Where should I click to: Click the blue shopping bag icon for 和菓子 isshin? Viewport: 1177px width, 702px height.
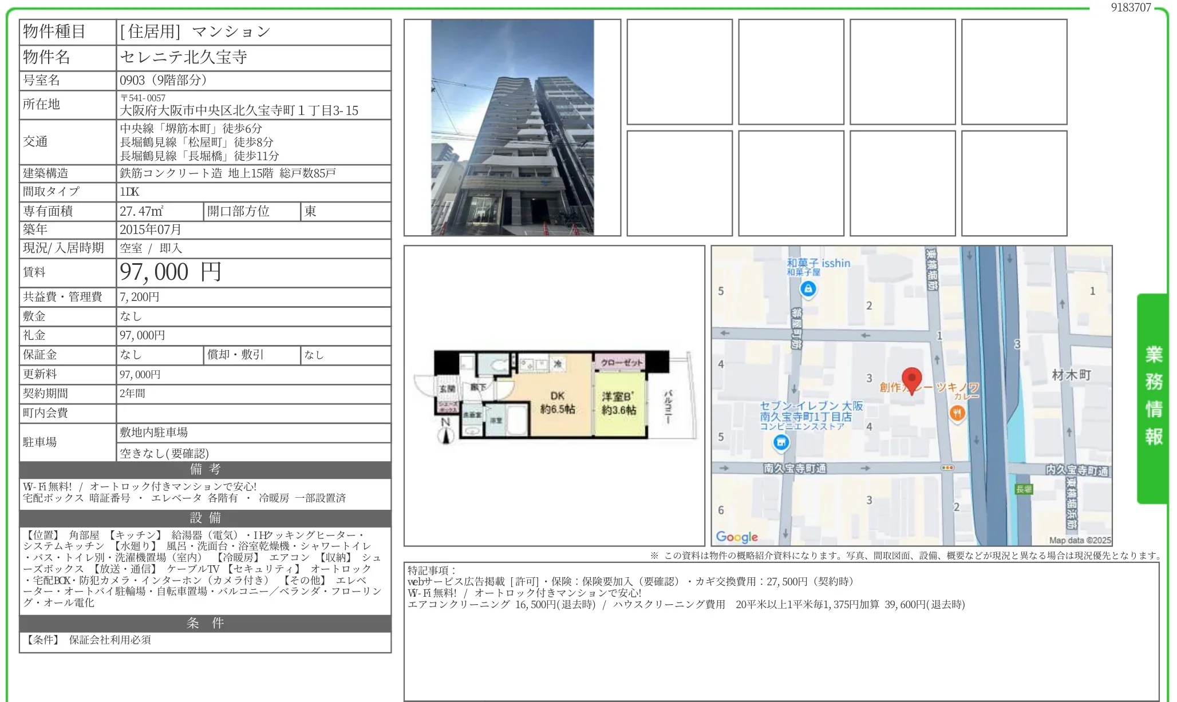808,289
